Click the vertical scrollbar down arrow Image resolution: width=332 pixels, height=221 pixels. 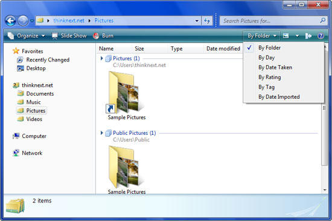(325, 190)
